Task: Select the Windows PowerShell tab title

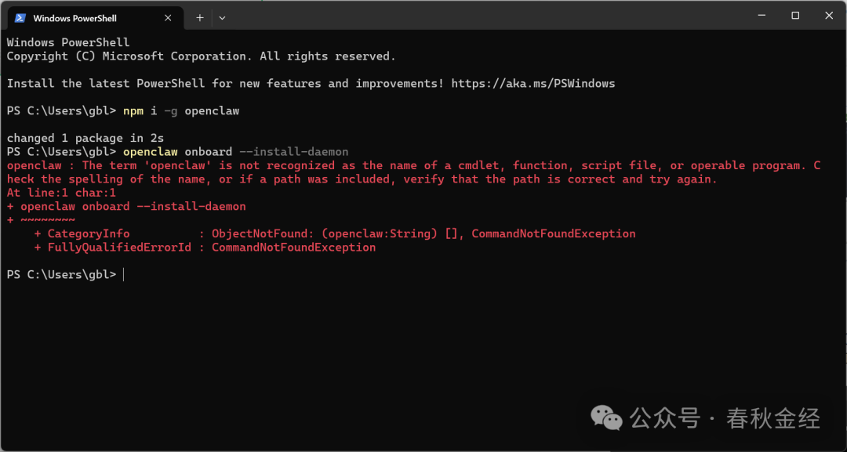Action: pyautogui.click(x=74, y=17)
